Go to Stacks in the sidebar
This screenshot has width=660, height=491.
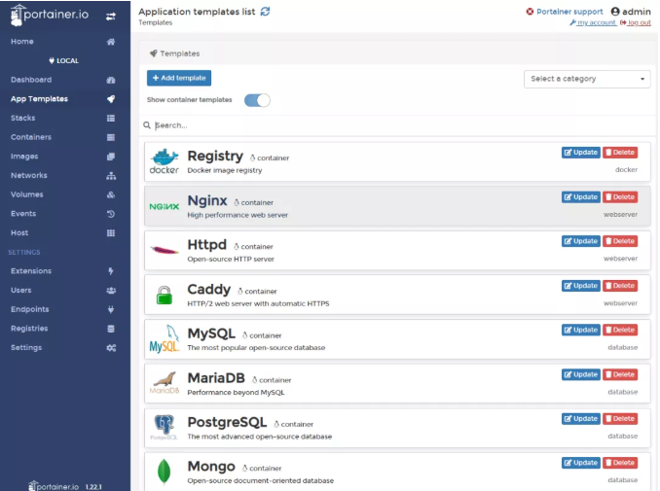(x=23, y=118)
